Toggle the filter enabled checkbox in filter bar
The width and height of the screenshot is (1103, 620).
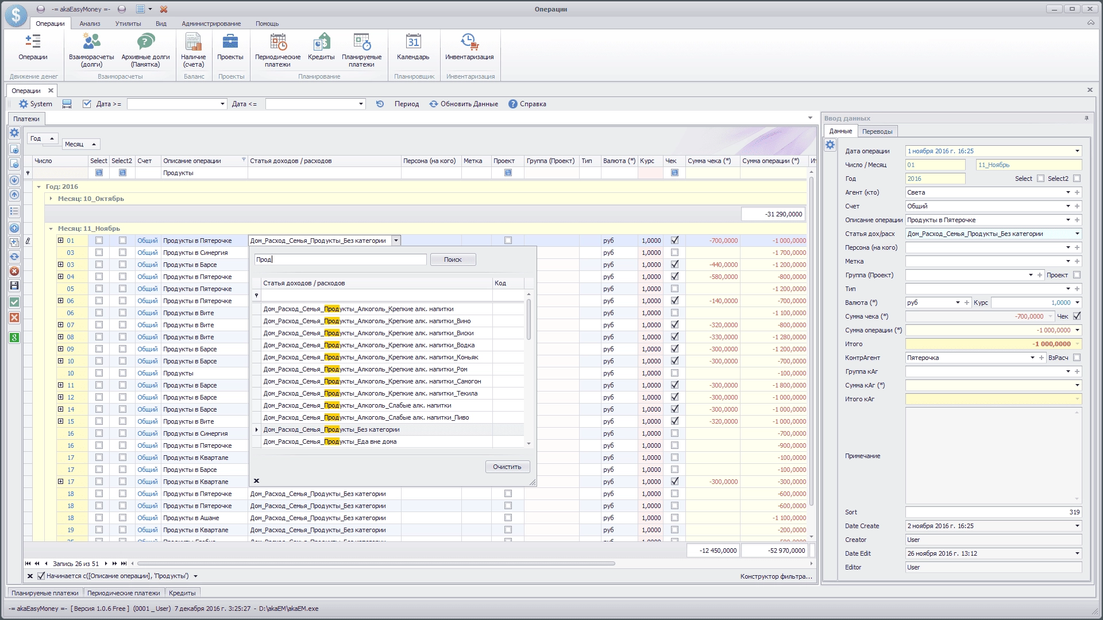pyautogui.click(x=41, y=576)
